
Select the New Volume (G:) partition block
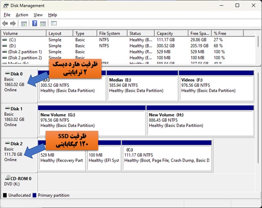pyautogui.click(x=92, y=120)
